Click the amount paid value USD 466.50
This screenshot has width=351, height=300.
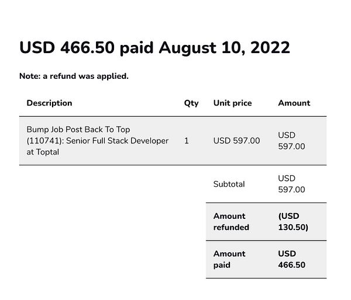point(291,259)
